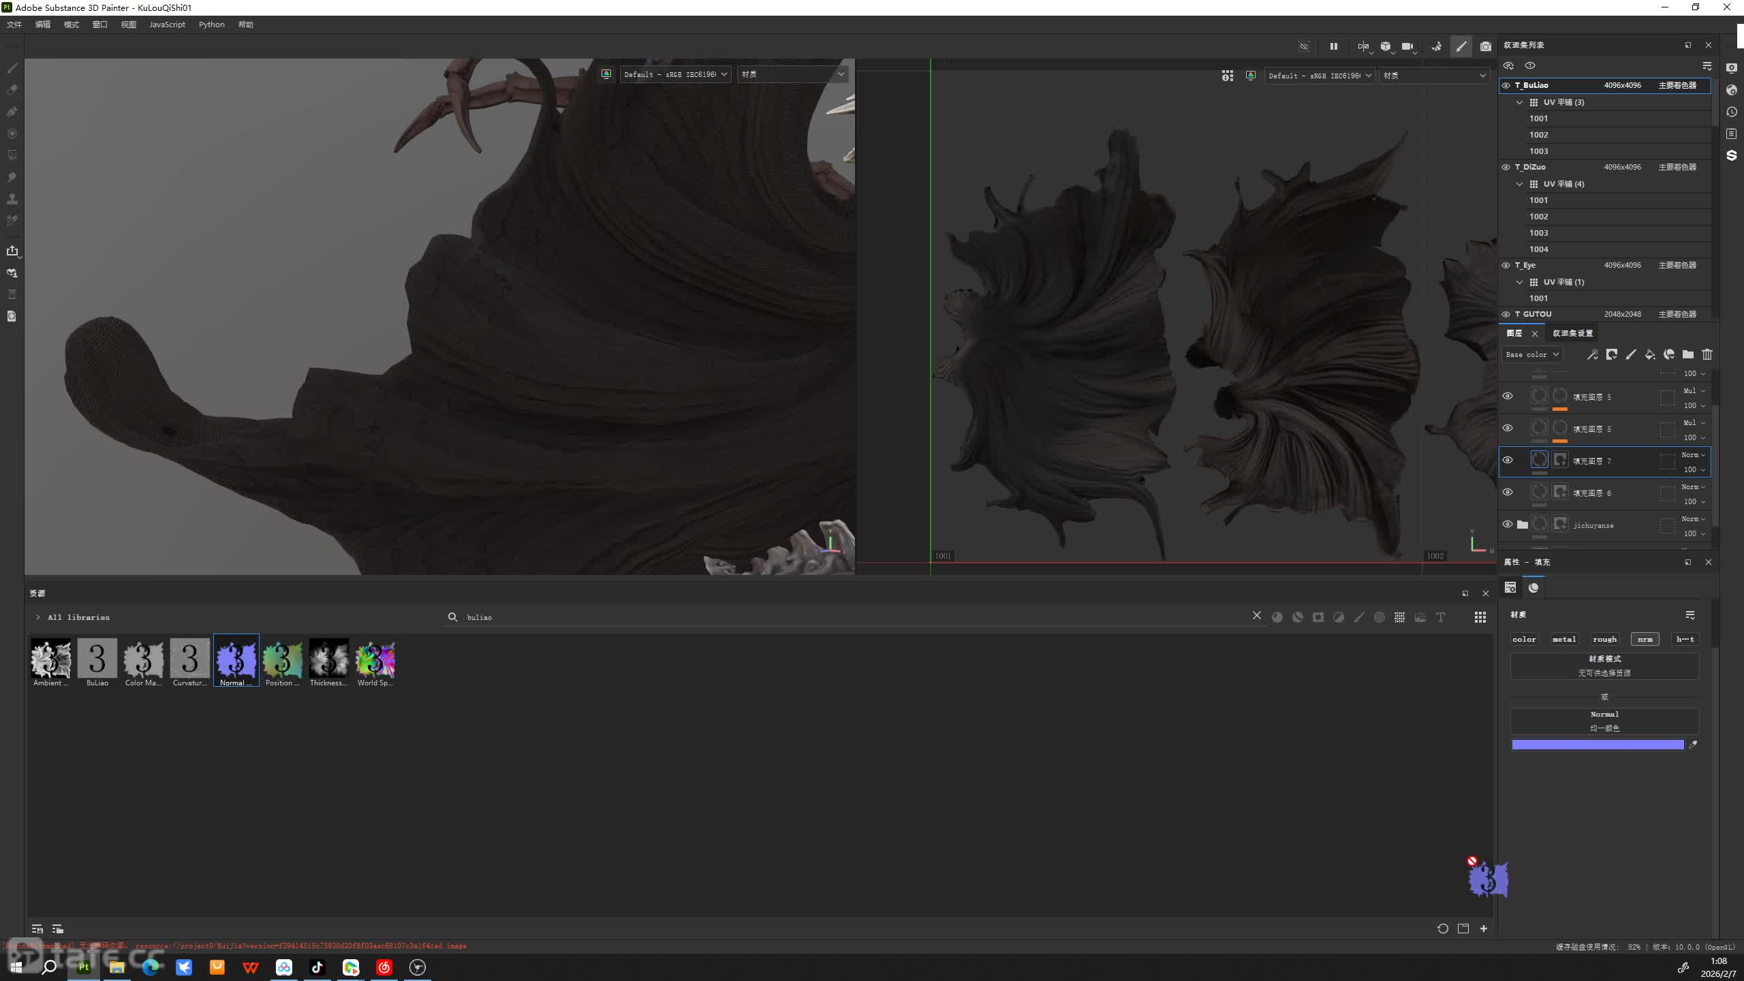Click the pause rendering icon
This screenshot has width=1744, height=981.
coord(1333,46)
